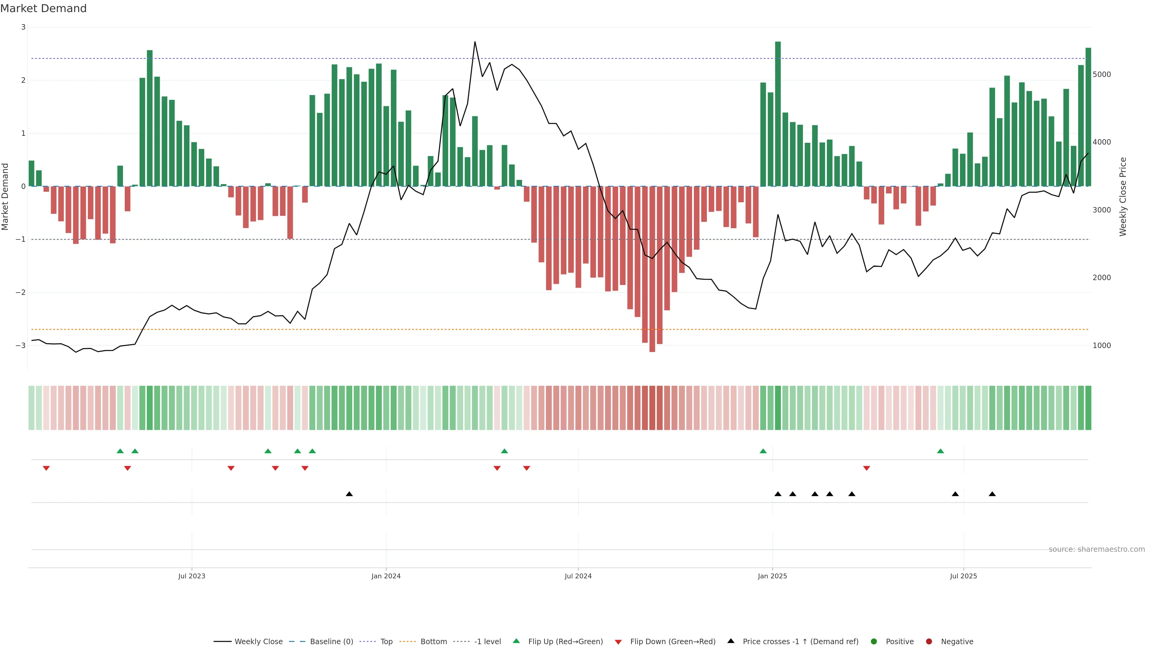
Task: Click the Weekly Close Price axis title
Action: (x=1123, y=197)
